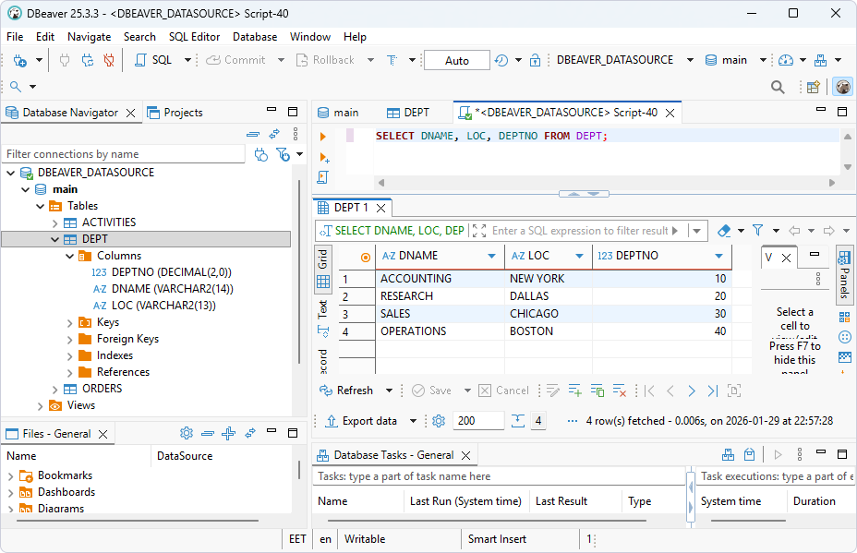The width and height of the screenshot is (857, 553).
Task: Click the Export data button
Action: 368,420
